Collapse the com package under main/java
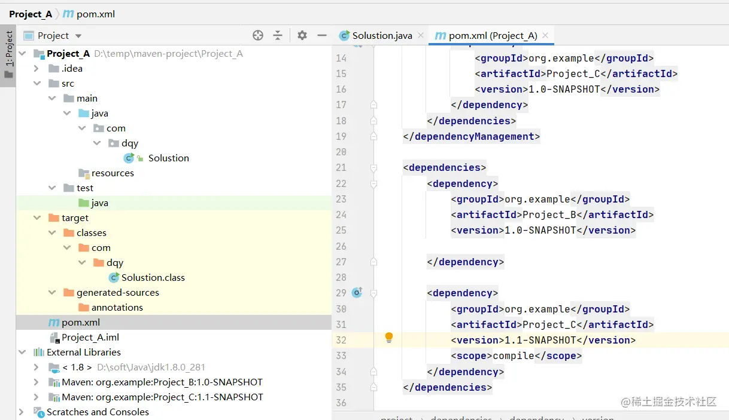The image size is (729, 420). tap(81, 128)
